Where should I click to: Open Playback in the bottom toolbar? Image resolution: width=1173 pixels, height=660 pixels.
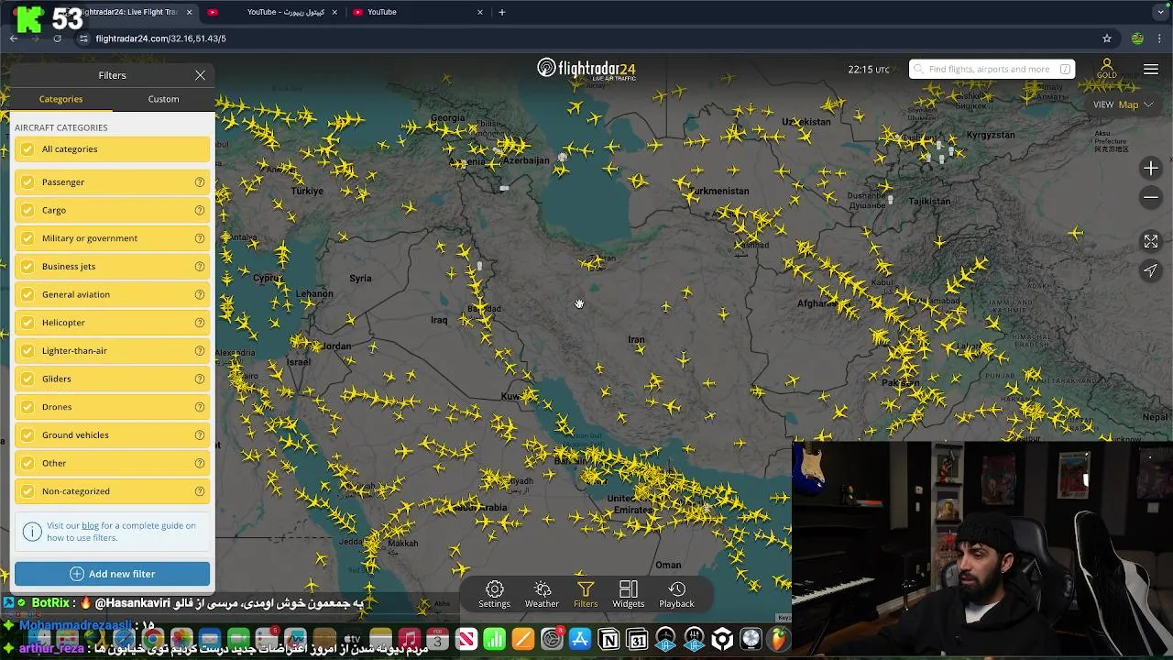point(676,594)
